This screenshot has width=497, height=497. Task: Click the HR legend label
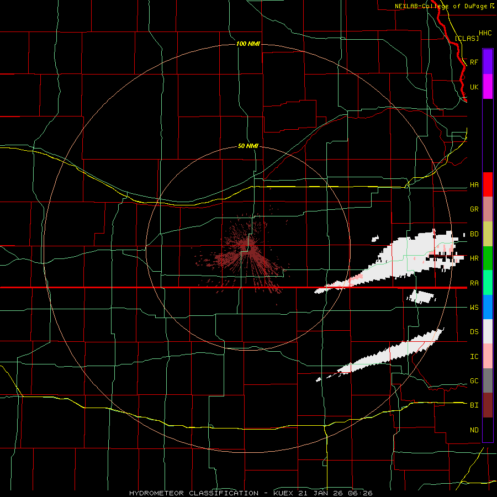474,258
